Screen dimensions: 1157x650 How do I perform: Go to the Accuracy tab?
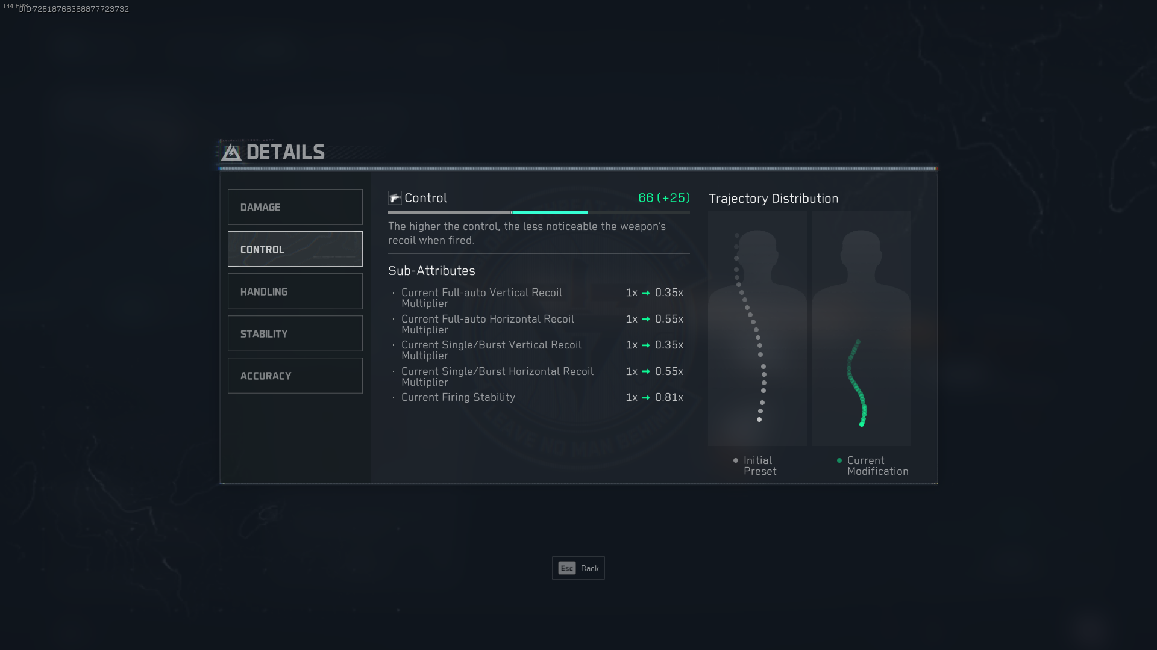point(295,376)
